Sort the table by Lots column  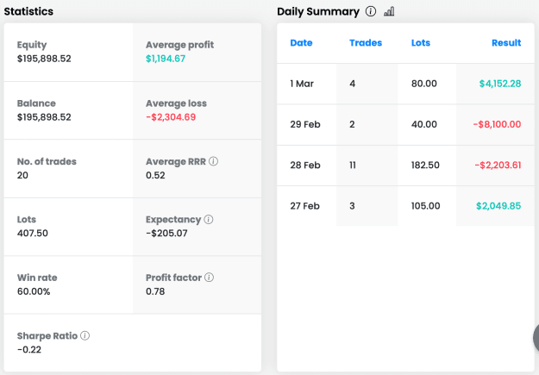tap(421, 42)
